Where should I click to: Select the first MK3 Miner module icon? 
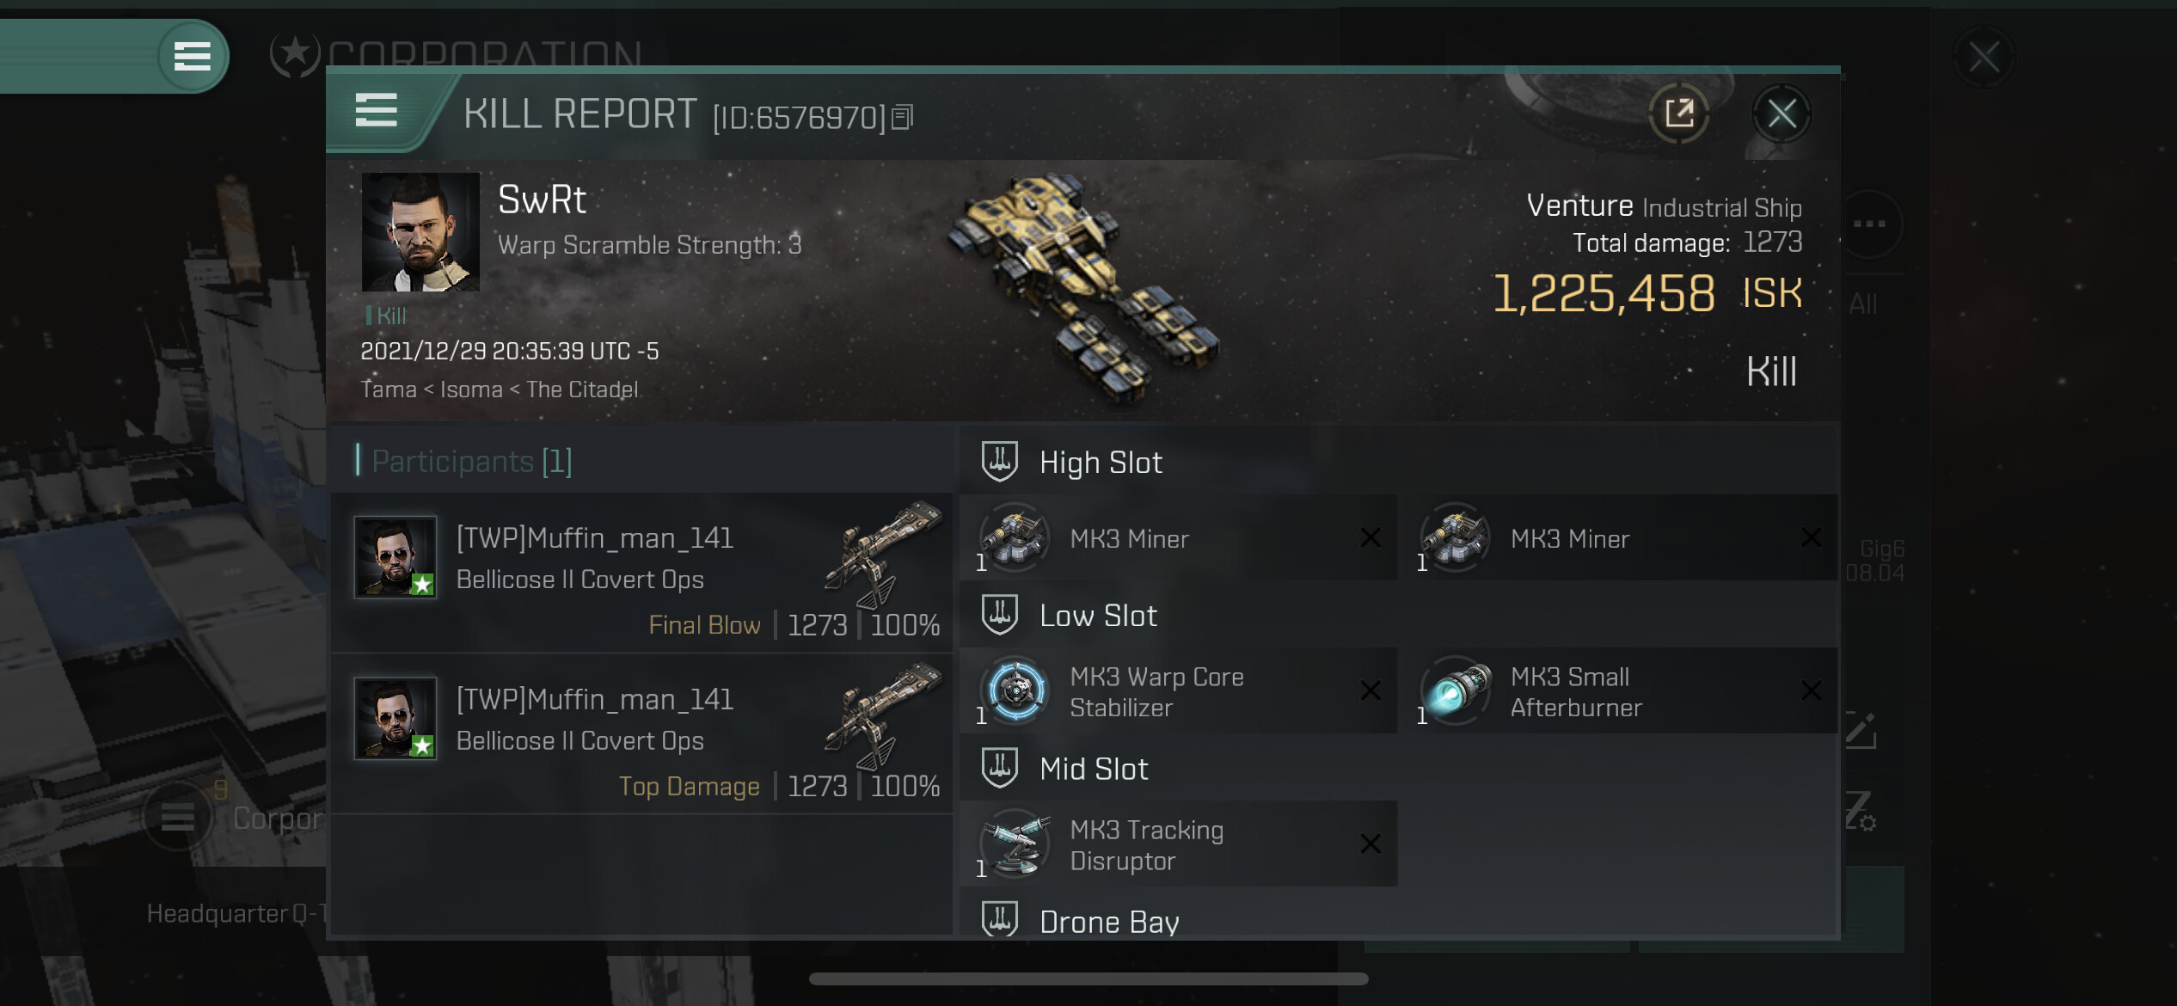(x=1015, y=538)
